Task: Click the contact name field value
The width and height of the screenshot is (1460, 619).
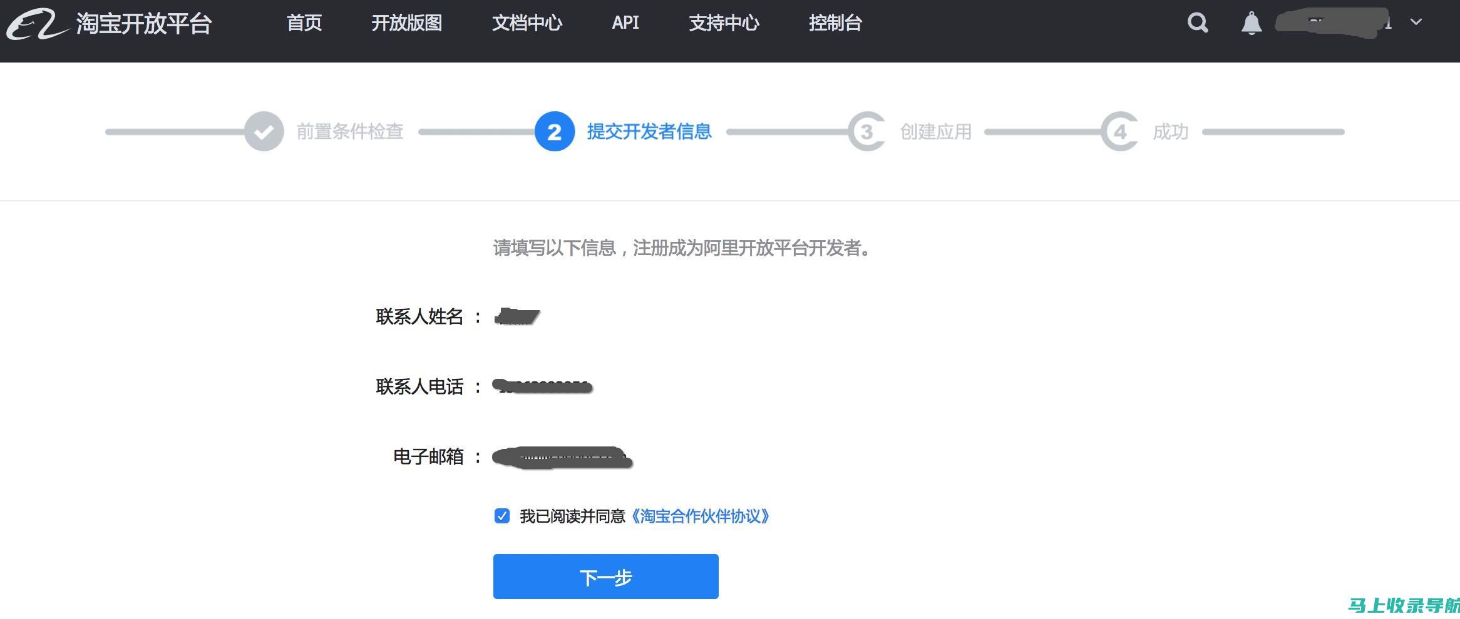Action: click(x=517, y=316)
